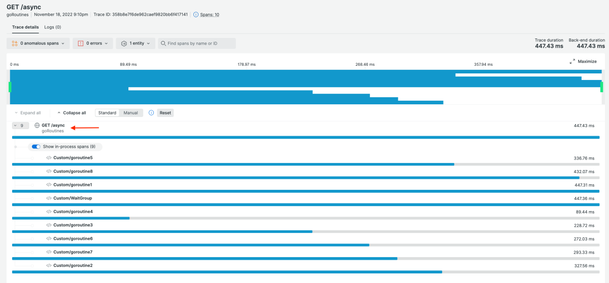
Task: Switch to Logs (0) tab
Action: [x=52, y=27]
